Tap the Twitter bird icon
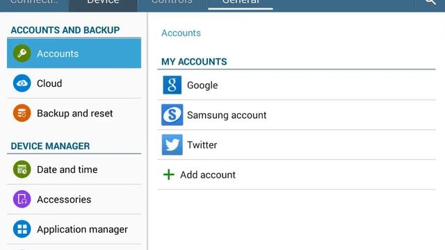Screen dimensions: 445x250 tap(172, 145)
